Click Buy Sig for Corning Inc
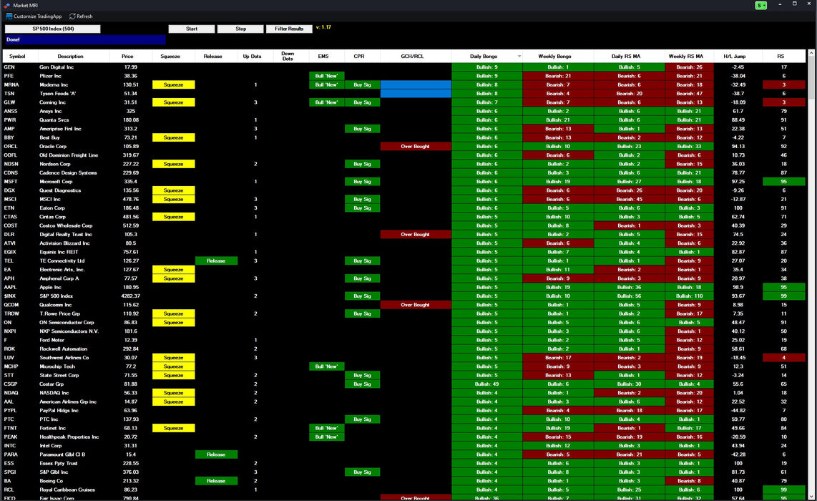 click(361, 102)
